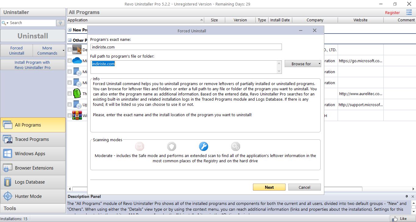
Task: Check the box in the fourth program row
Action: pyautogui.click(x=70, y=83)
